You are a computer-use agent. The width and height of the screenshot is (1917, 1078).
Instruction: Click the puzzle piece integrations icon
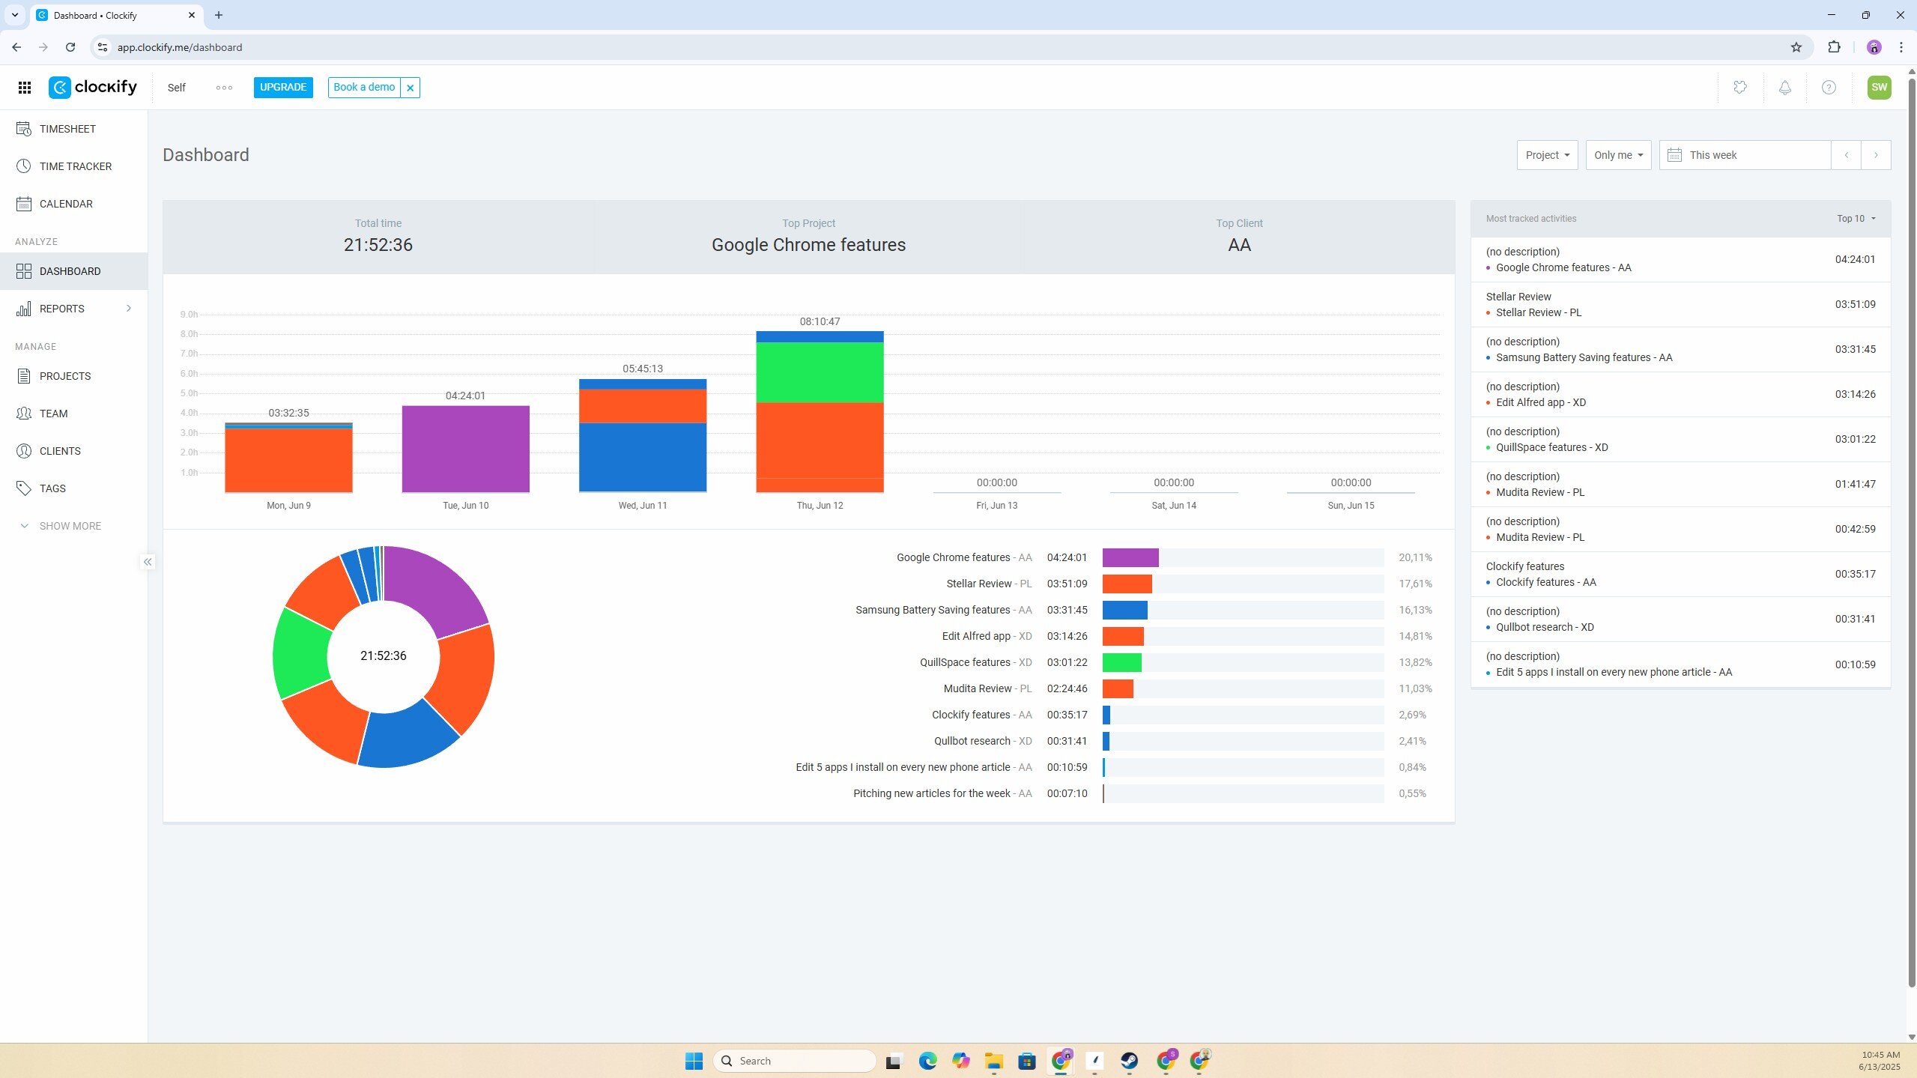pos(1740,88)
